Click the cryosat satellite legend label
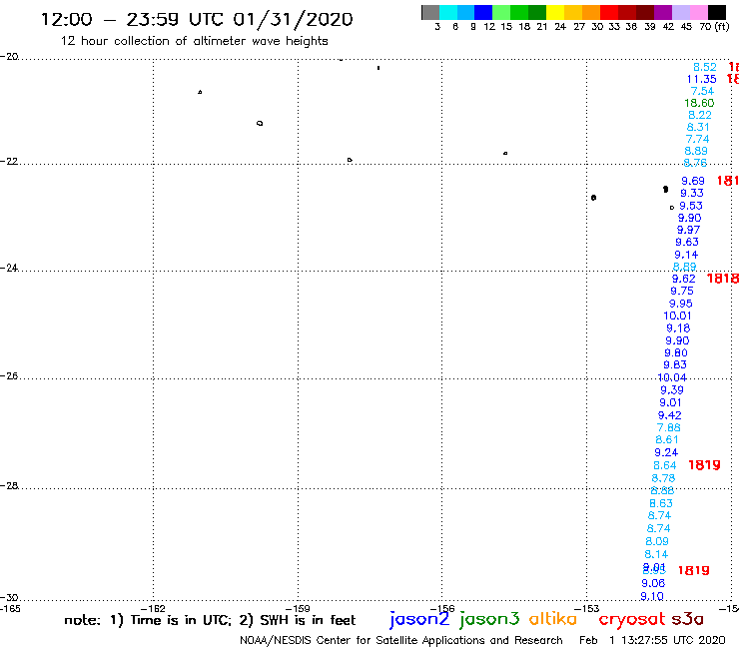Screen dimensions: 739x649 point(631,620)
